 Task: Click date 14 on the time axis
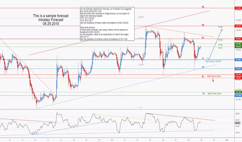(x=61, y=140)
